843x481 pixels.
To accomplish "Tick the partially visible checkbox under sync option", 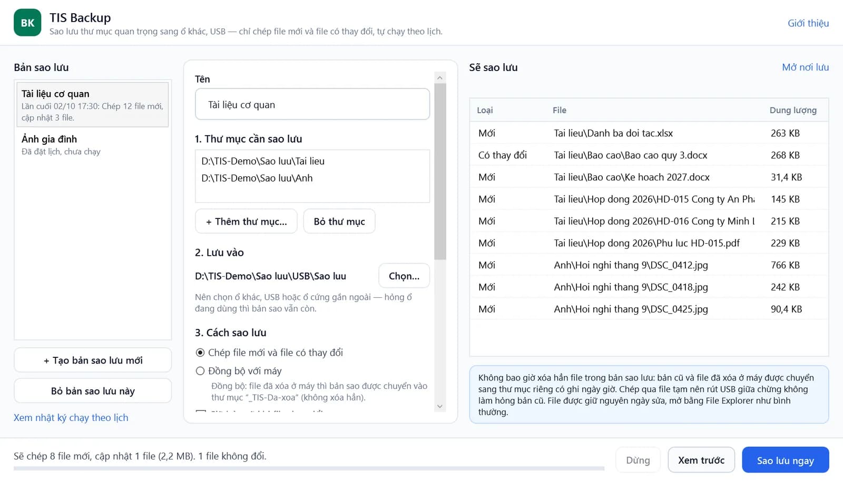I will [x=201, y=411].
